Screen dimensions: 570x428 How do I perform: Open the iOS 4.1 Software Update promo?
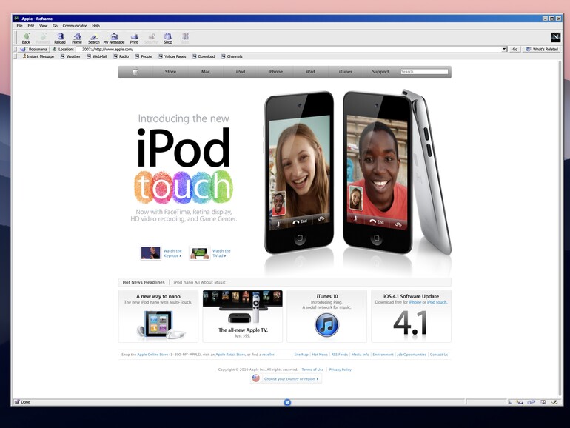coord(411,316)
